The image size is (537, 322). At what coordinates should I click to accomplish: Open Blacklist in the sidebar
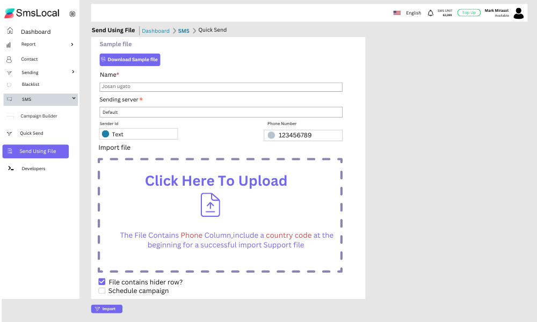[31, 84]
